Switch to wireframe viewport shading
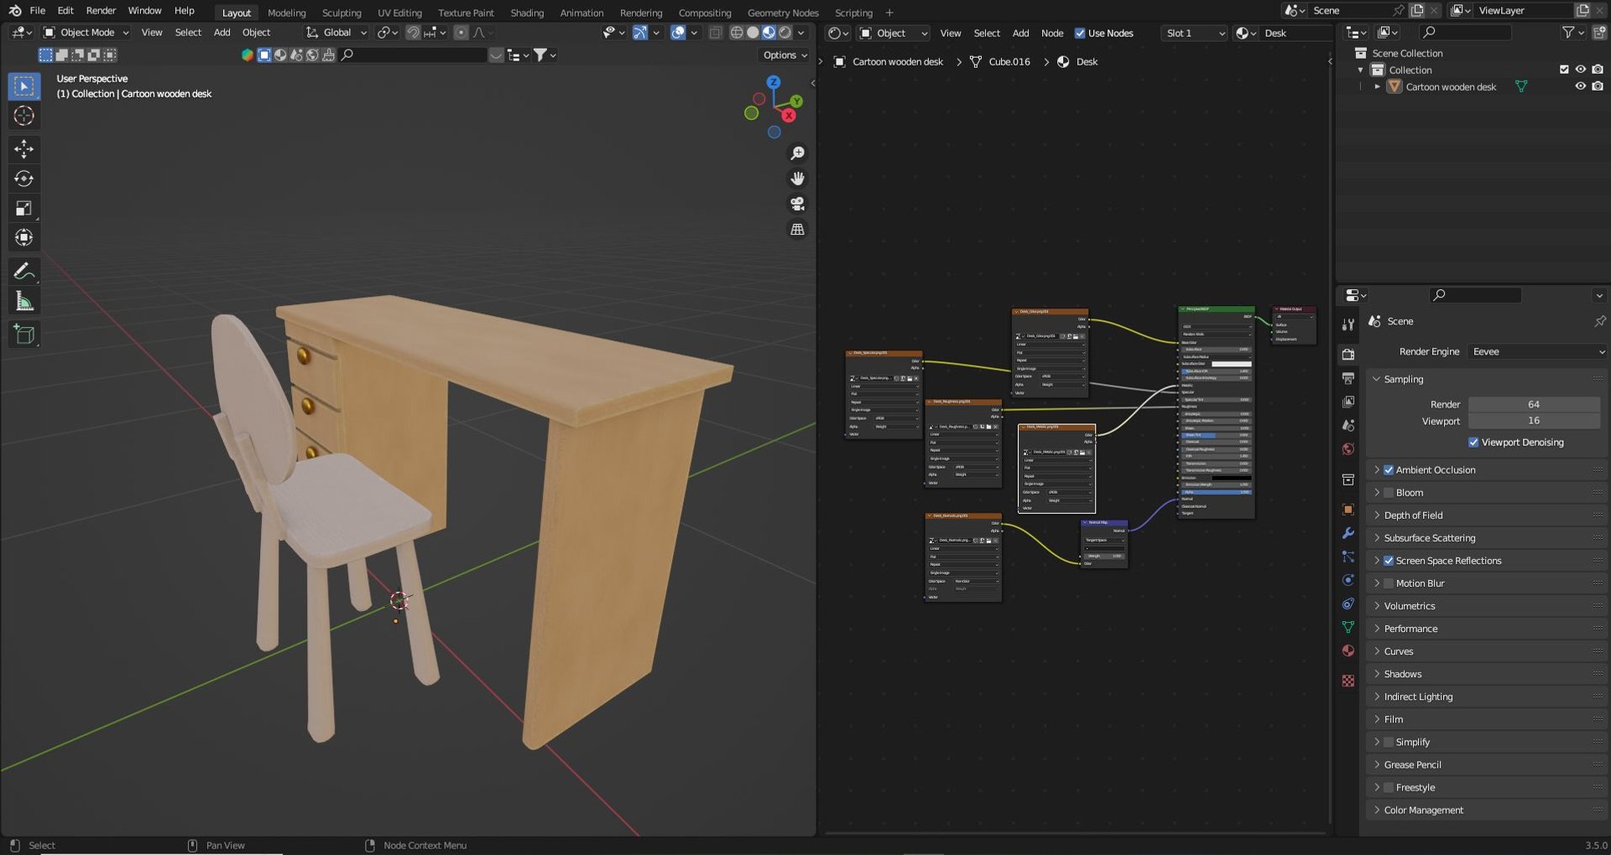Viewport: 1611px width, 855px height. point(737,32)
